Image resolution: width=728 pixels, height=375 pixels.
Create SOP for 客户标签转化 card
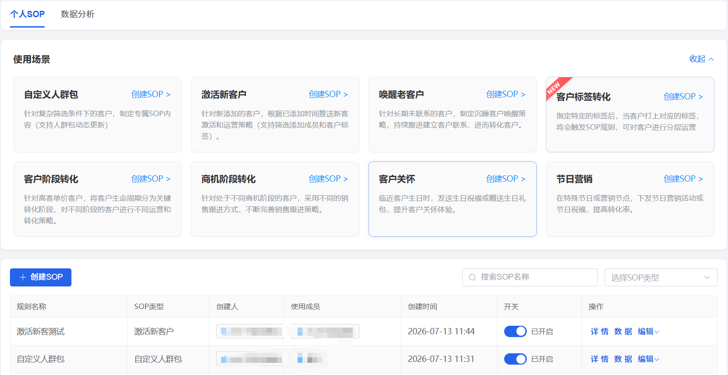pyautogui.click(x=683, y=97)
